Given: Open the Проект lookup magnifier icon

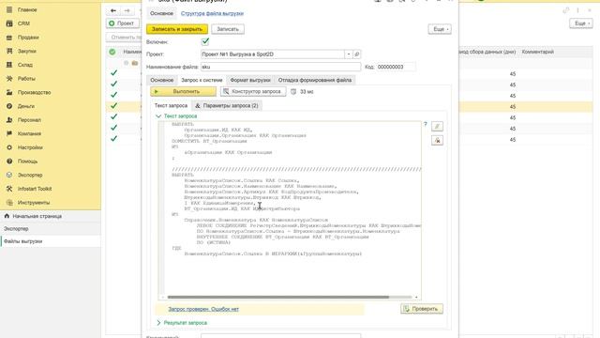Looking at the screenshot, I should pyautogui.click(x=356, y=54).
